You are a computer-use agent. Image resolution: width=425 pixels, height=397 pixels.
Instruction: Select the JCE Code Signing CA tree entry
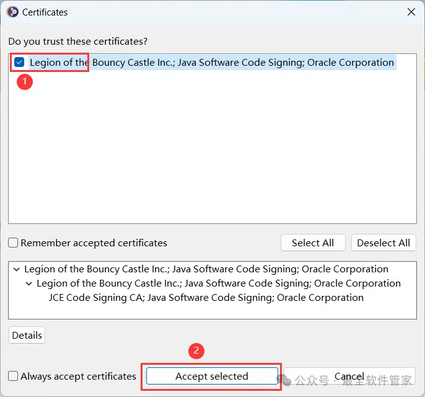coord(206,298)
